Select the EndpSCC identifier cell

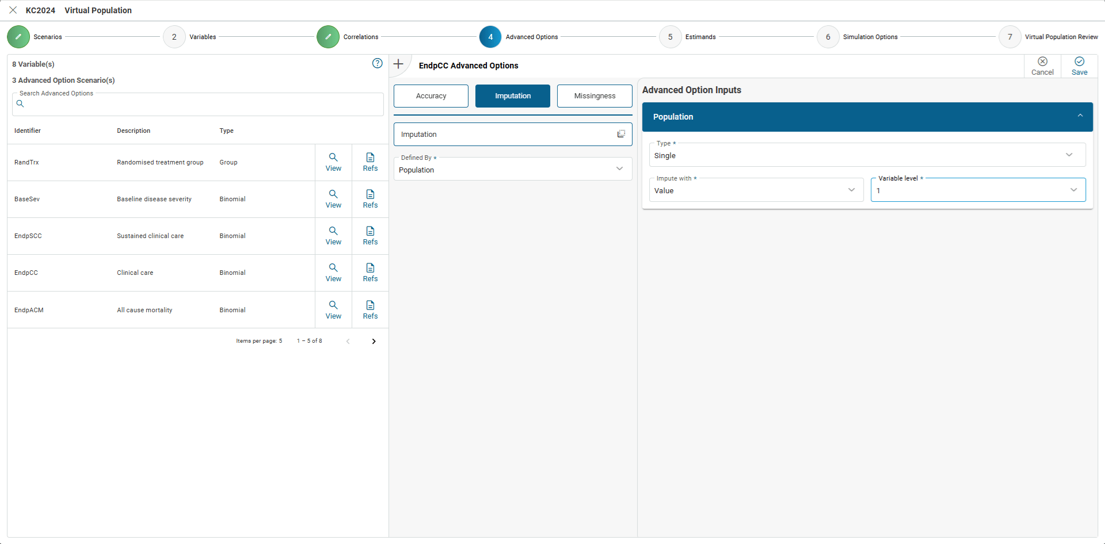pyautogui.click(x=28, y=236)
